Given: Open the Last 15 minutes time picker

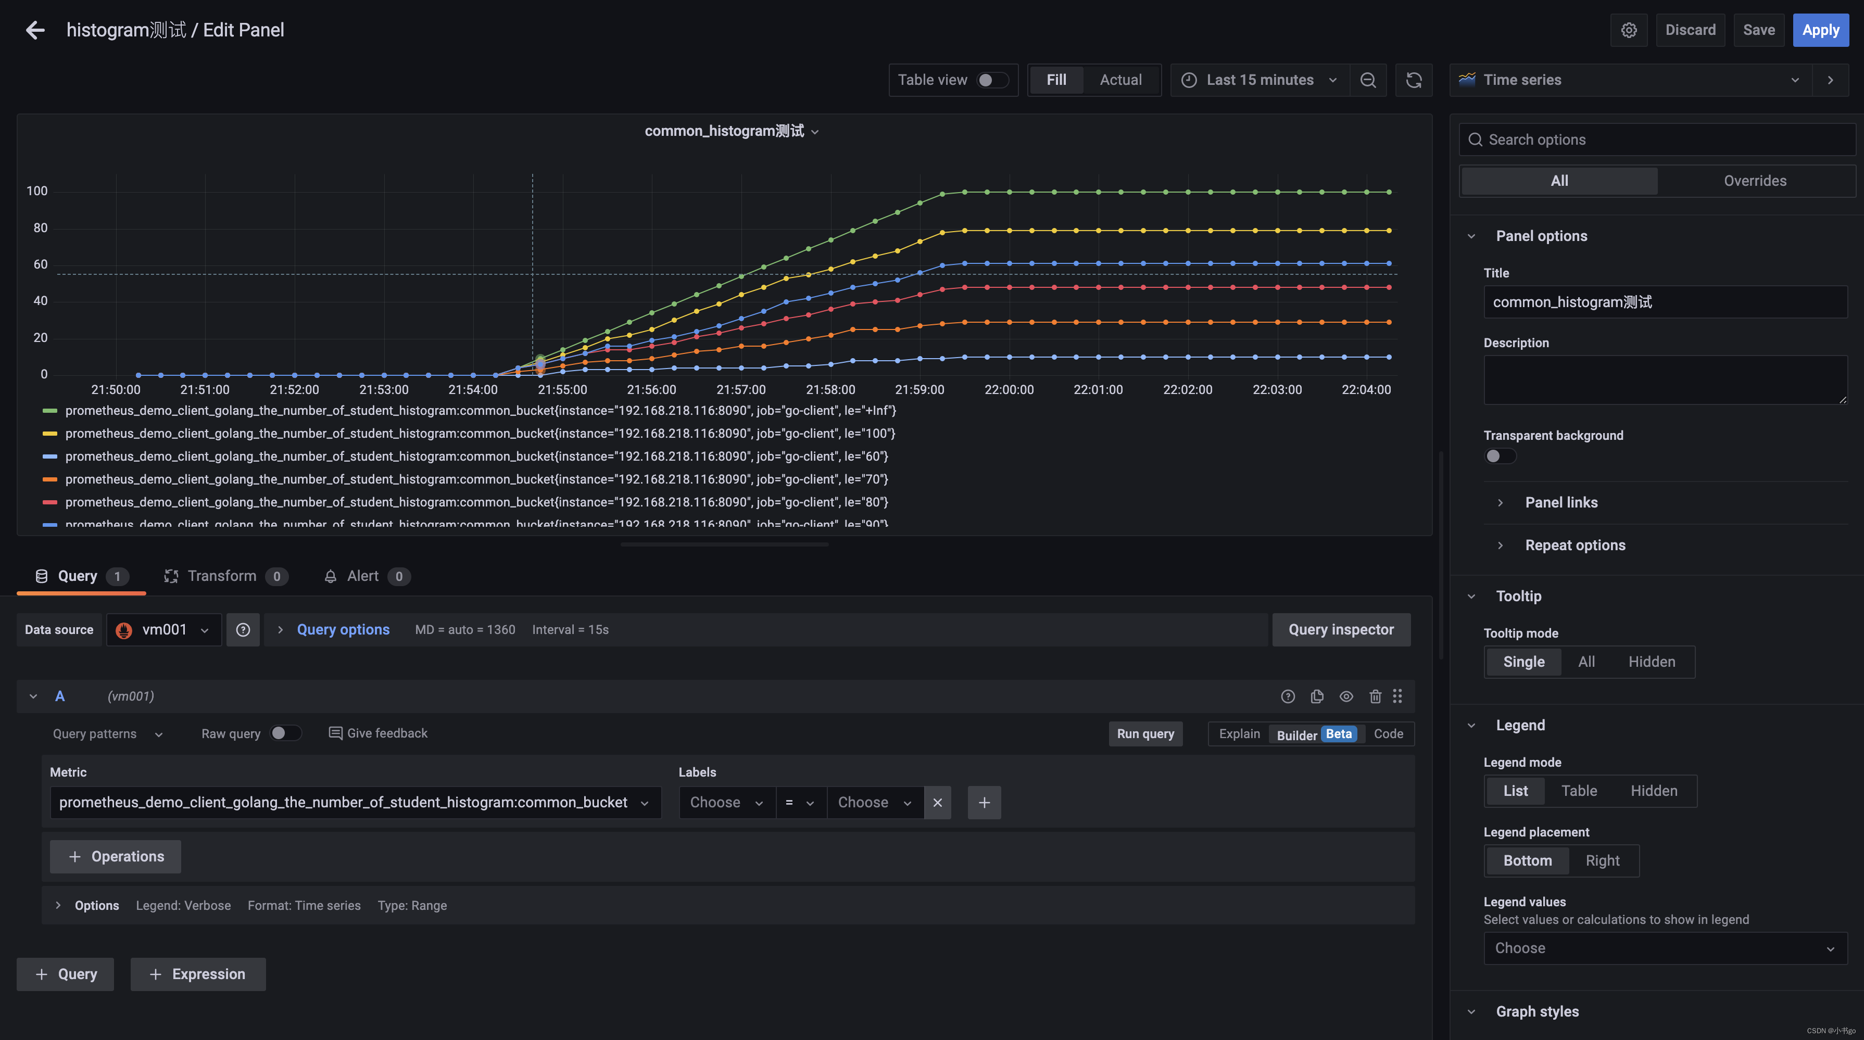Looking at the screenshot, I should point(1260,80).
